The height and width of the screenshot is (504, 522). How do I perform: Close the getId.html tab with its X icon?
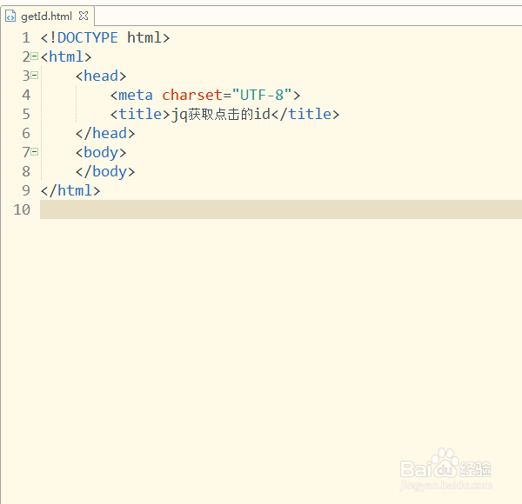(x=84, y=16)
